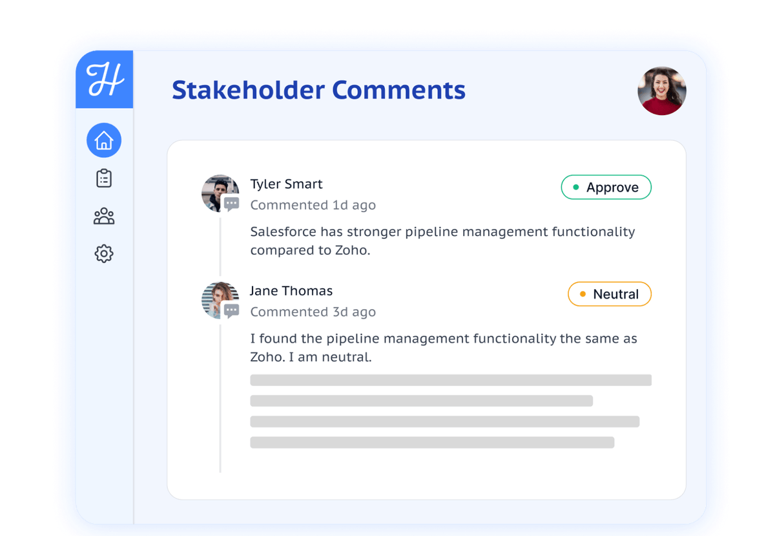Image resolution: width=775 pixels, height=536 pixels.
Task: Click the Stakeholder Comments heading
Action: click(318, 90)
